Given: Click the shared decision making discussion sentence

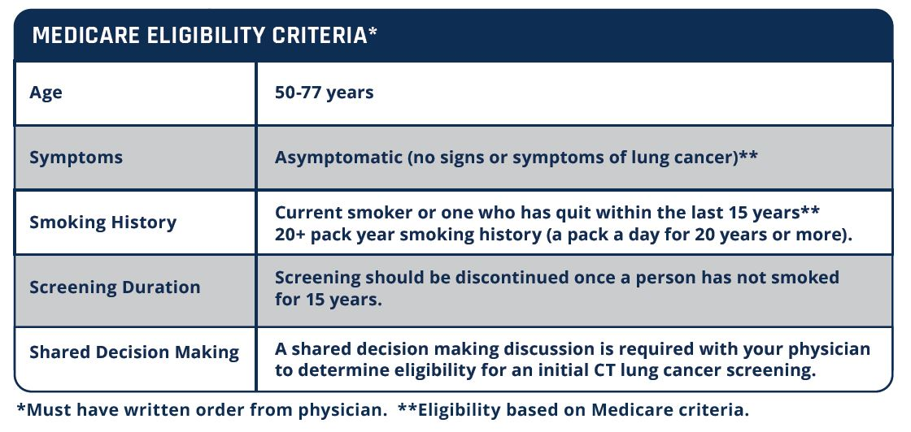Looking at the screenshot, I should click(572, 349).
